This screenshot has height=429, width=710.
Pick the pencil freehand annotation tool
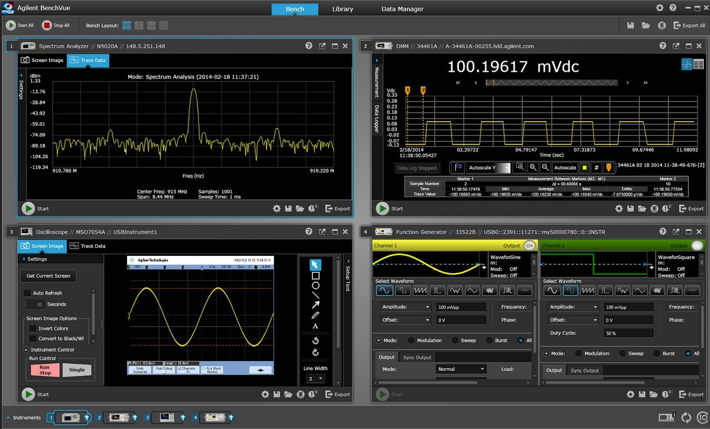(315, 315)
